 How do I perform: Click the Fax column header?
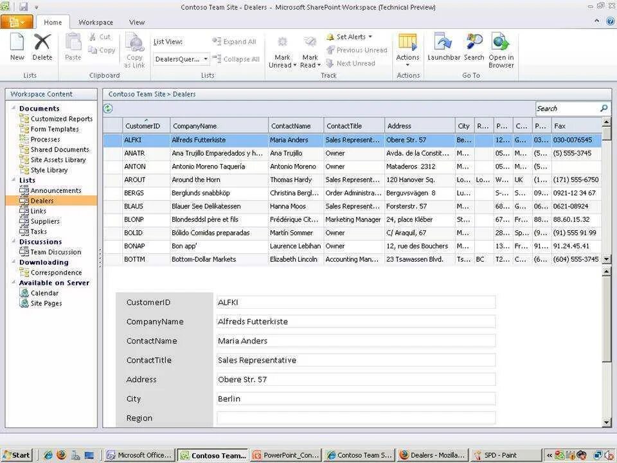[577, 125]
